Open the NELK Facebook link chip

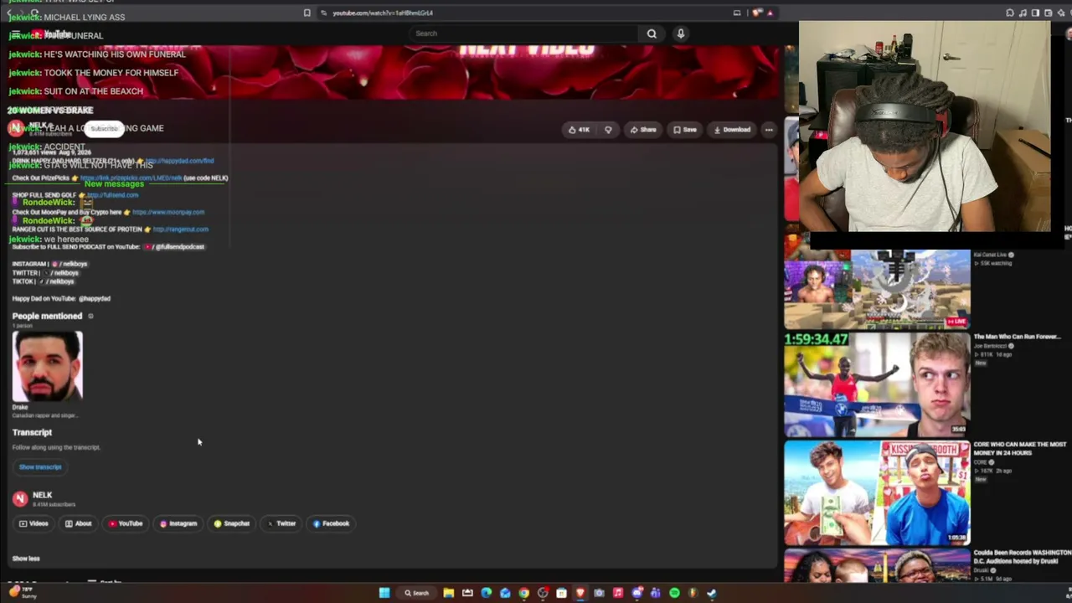(x=331, y=523)
